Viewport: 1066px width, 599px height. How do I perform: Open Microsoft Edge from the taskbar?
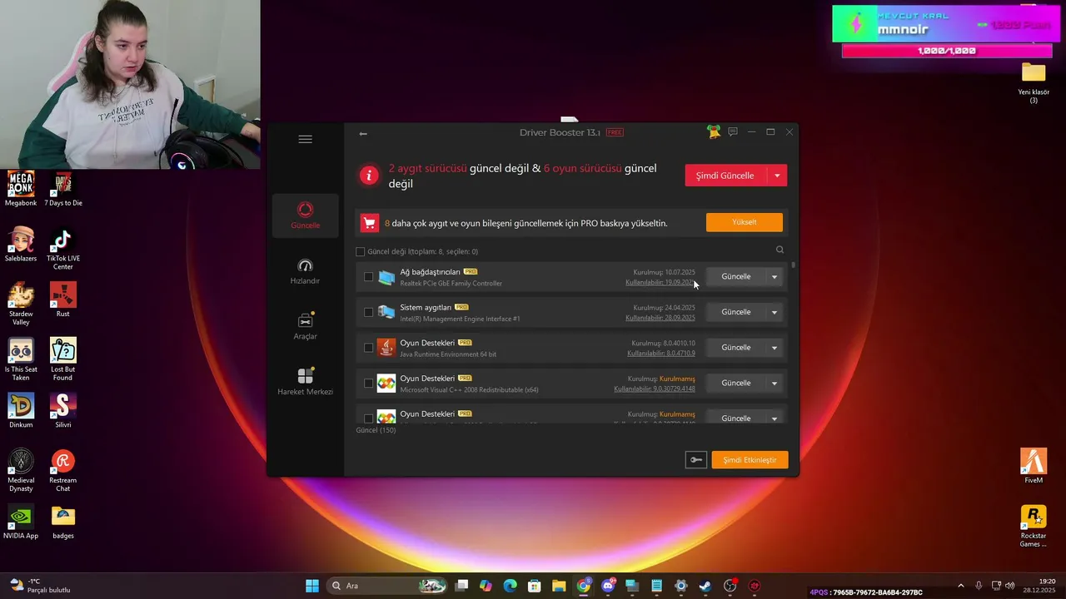(510, 586)
